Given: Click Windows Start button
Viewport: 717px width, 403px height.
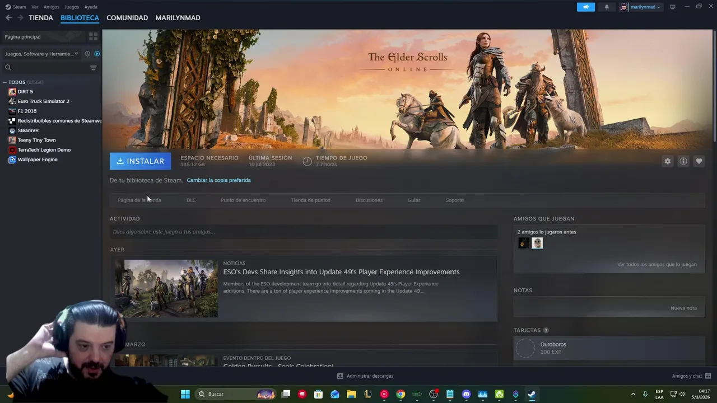Looking at the screenshot, I should click(185, 394).
